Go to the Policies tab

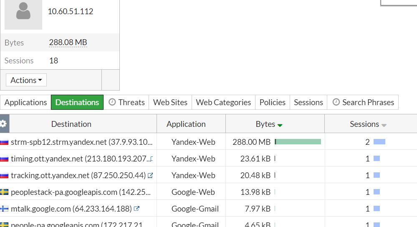click(x=272, y=102)
